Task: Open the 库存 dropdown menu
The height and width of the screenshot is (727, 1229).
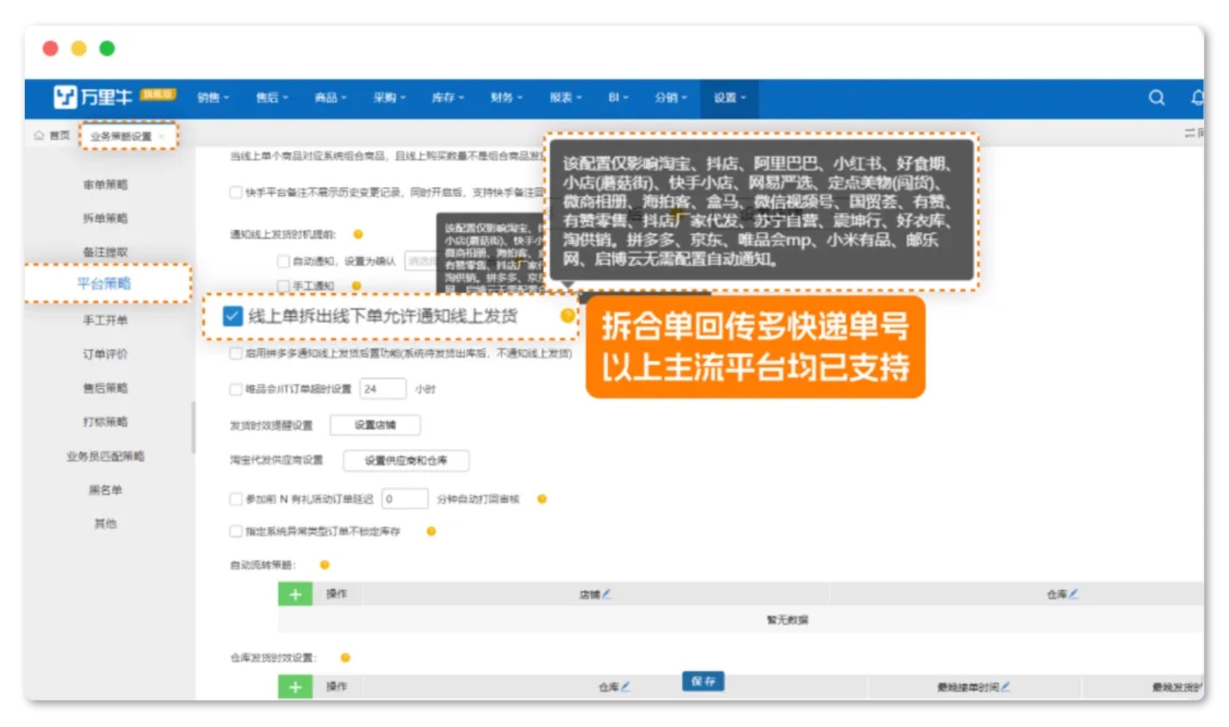Action: [447, 98]
